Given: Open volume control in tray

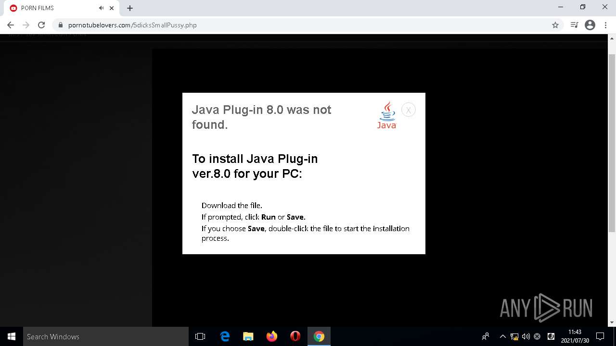Looking at the screenshot, I should (526, 336).
